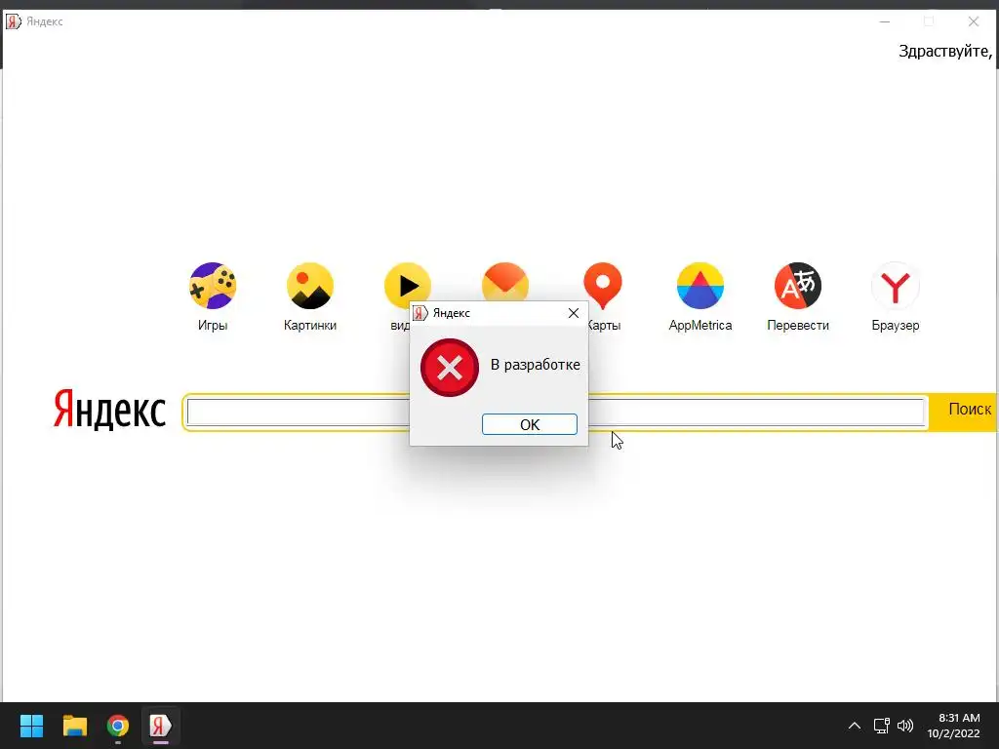
Task: Open Google Chrome from the taskbar
Action: [118, 726]
